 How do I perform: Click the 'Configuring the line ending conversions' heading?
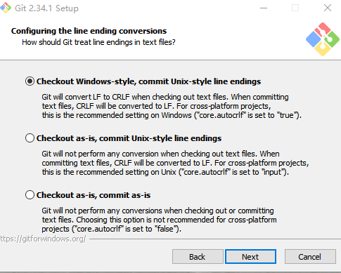(x=89, y=31)
